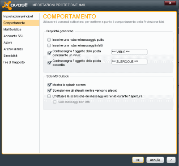Confirm settings with OK button

tap(138, 160)
